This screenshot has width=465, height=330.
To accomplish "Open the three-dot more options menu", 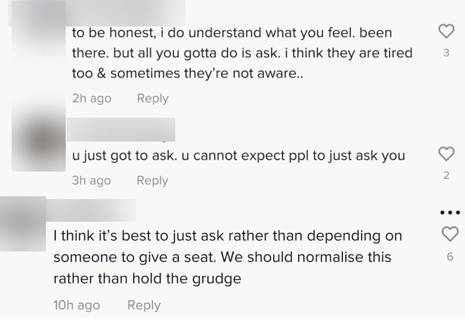I will [x=450, y=212].
